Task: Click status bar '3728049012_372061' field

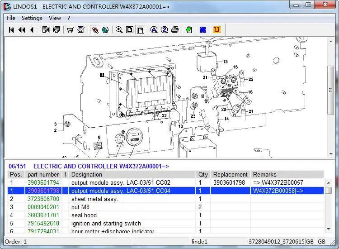Action: tap(276, 241)
